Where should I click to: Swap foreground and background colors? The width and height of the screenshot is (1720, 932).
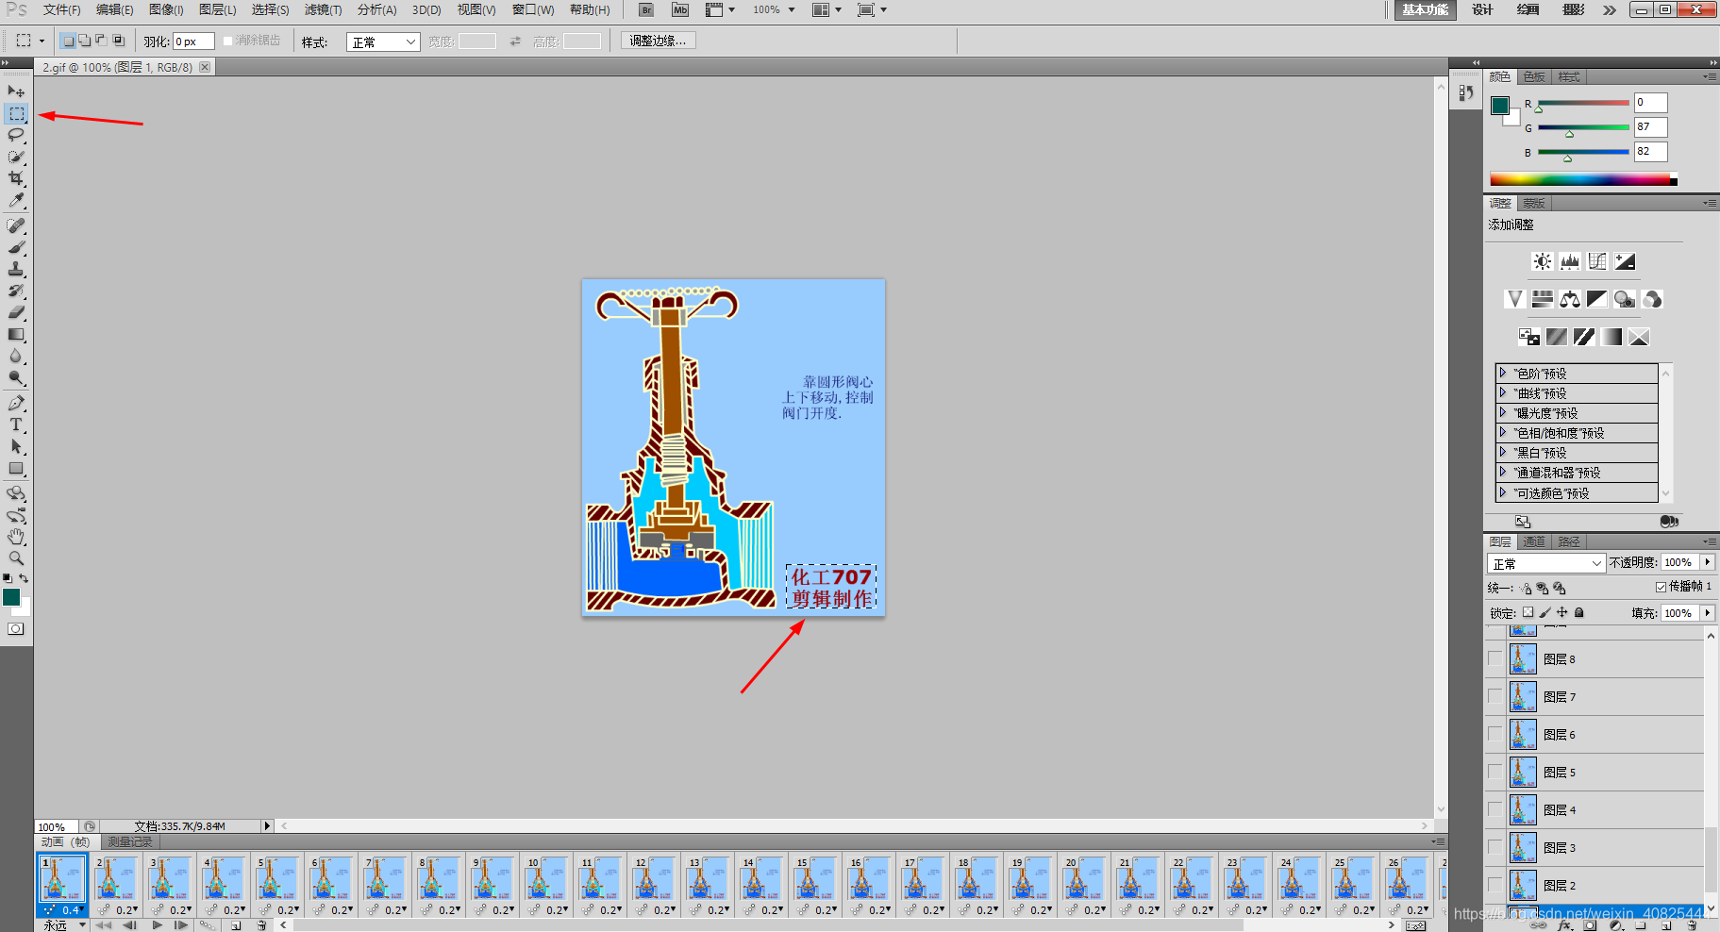click(24, 577)
